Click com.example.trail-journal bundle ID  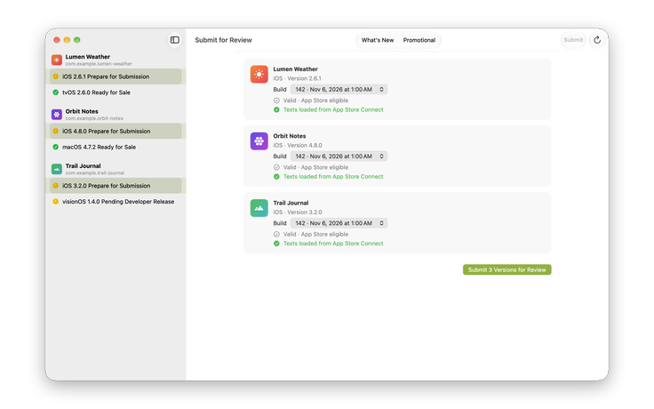click(x=95, y=172)
